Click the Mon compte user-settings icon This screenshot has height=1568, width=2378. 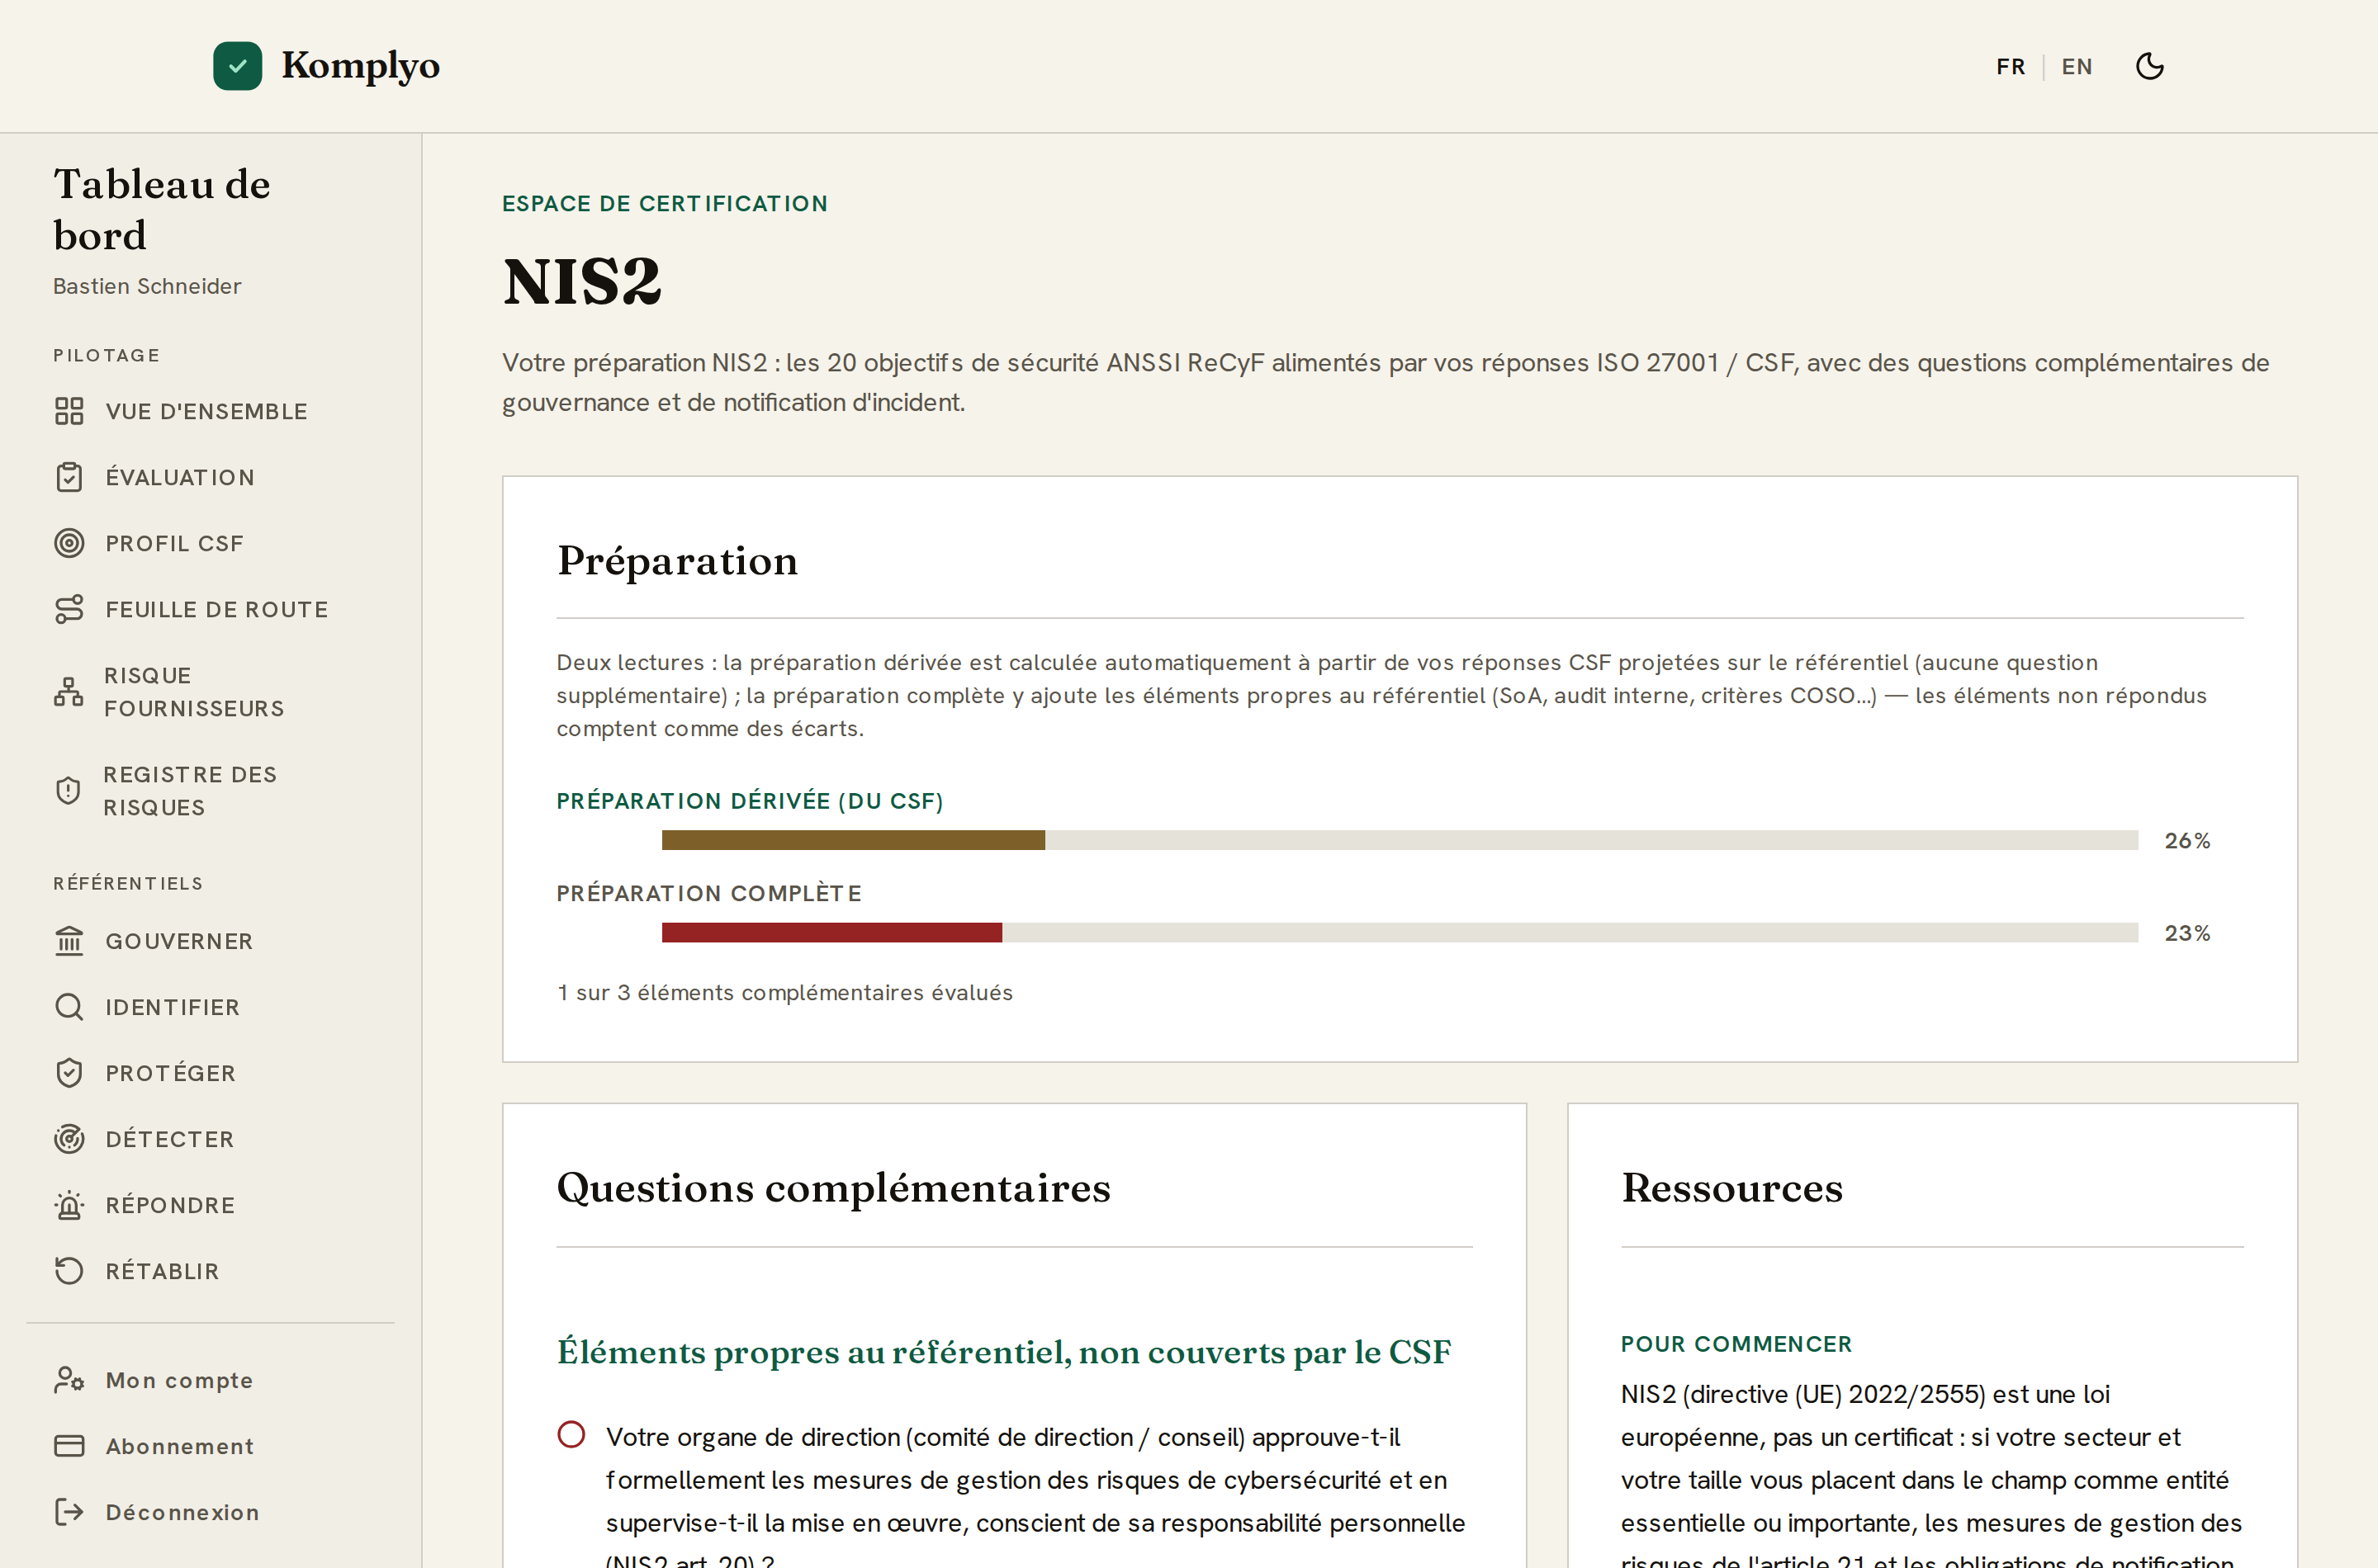pos(69,1380)
